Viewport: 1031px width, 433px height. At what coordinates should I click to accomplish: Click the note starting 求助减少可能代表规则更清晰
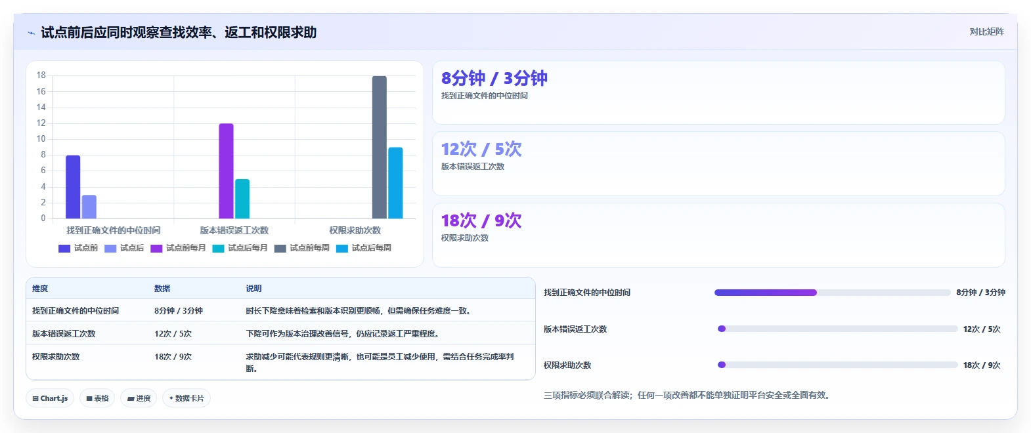point(380,363)
